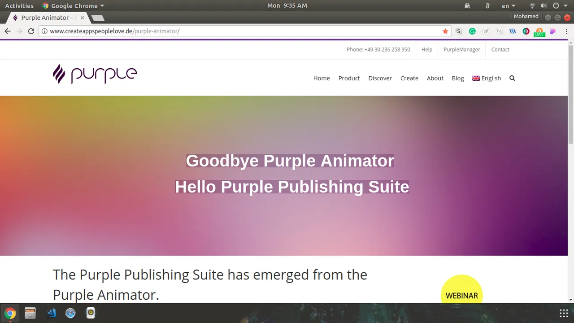This screenshot has width=574, height=323.
Task: Open the English language selector
Action: pyautogui.click(x=487, y=78)
